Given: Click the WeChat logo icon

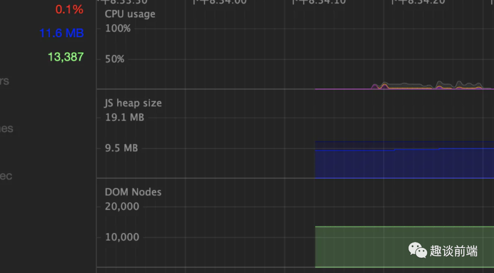Looking at the screenshot, I should 417,250.
